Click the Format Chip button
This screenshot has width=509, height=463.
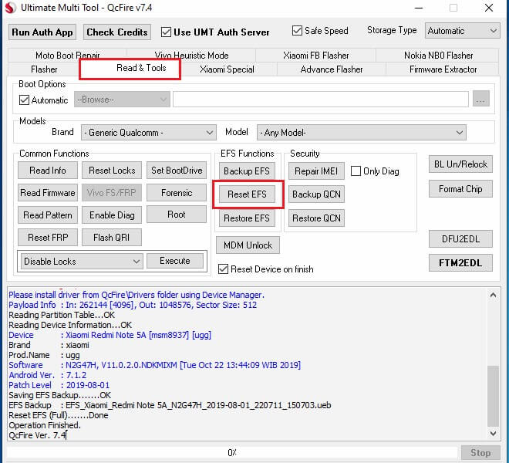tap(460, 189)
